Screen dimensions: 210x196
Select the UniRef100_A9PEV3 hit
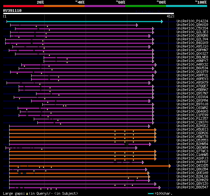[x=192, y=79]
